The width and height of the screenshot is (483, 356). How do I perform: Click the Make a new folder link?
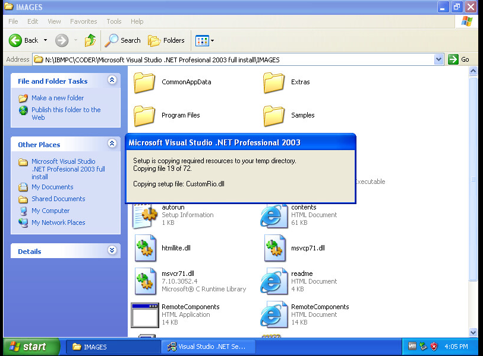[x=58, y=98]
